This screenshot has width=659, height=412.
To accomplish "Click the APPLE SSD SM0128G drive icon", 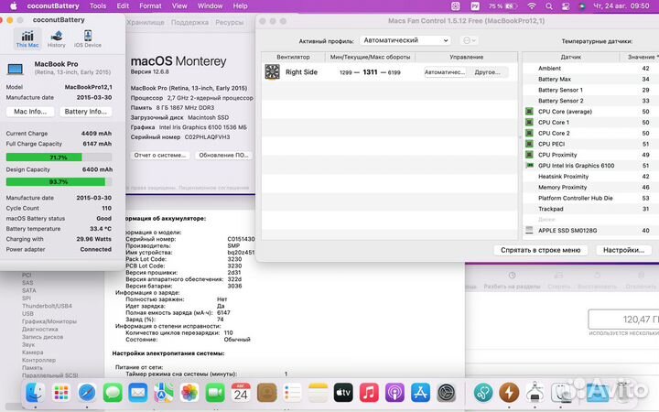I will tap(530, 231).
